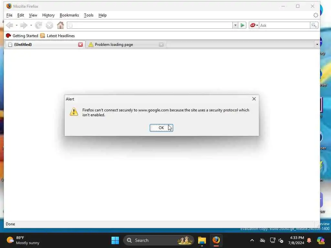
Task: Open File Explorer from the taskbar
Action: pyautogui.click(x=202, y=240)
